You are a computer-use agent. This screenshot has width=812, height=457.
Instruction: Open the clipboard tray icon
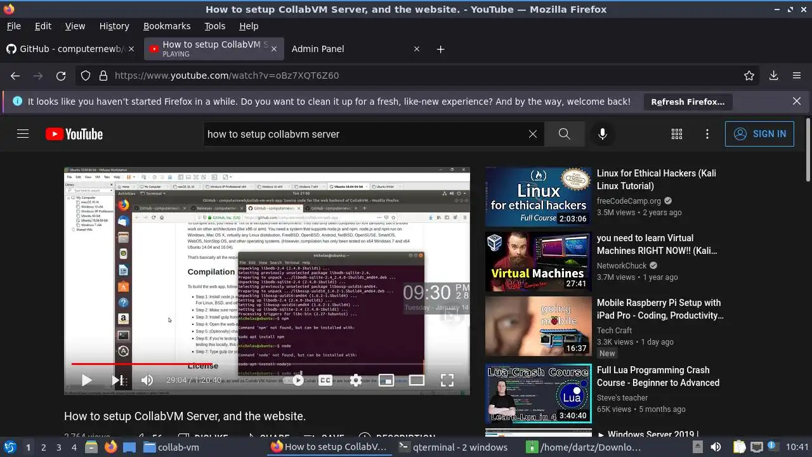tap(739, 447)
